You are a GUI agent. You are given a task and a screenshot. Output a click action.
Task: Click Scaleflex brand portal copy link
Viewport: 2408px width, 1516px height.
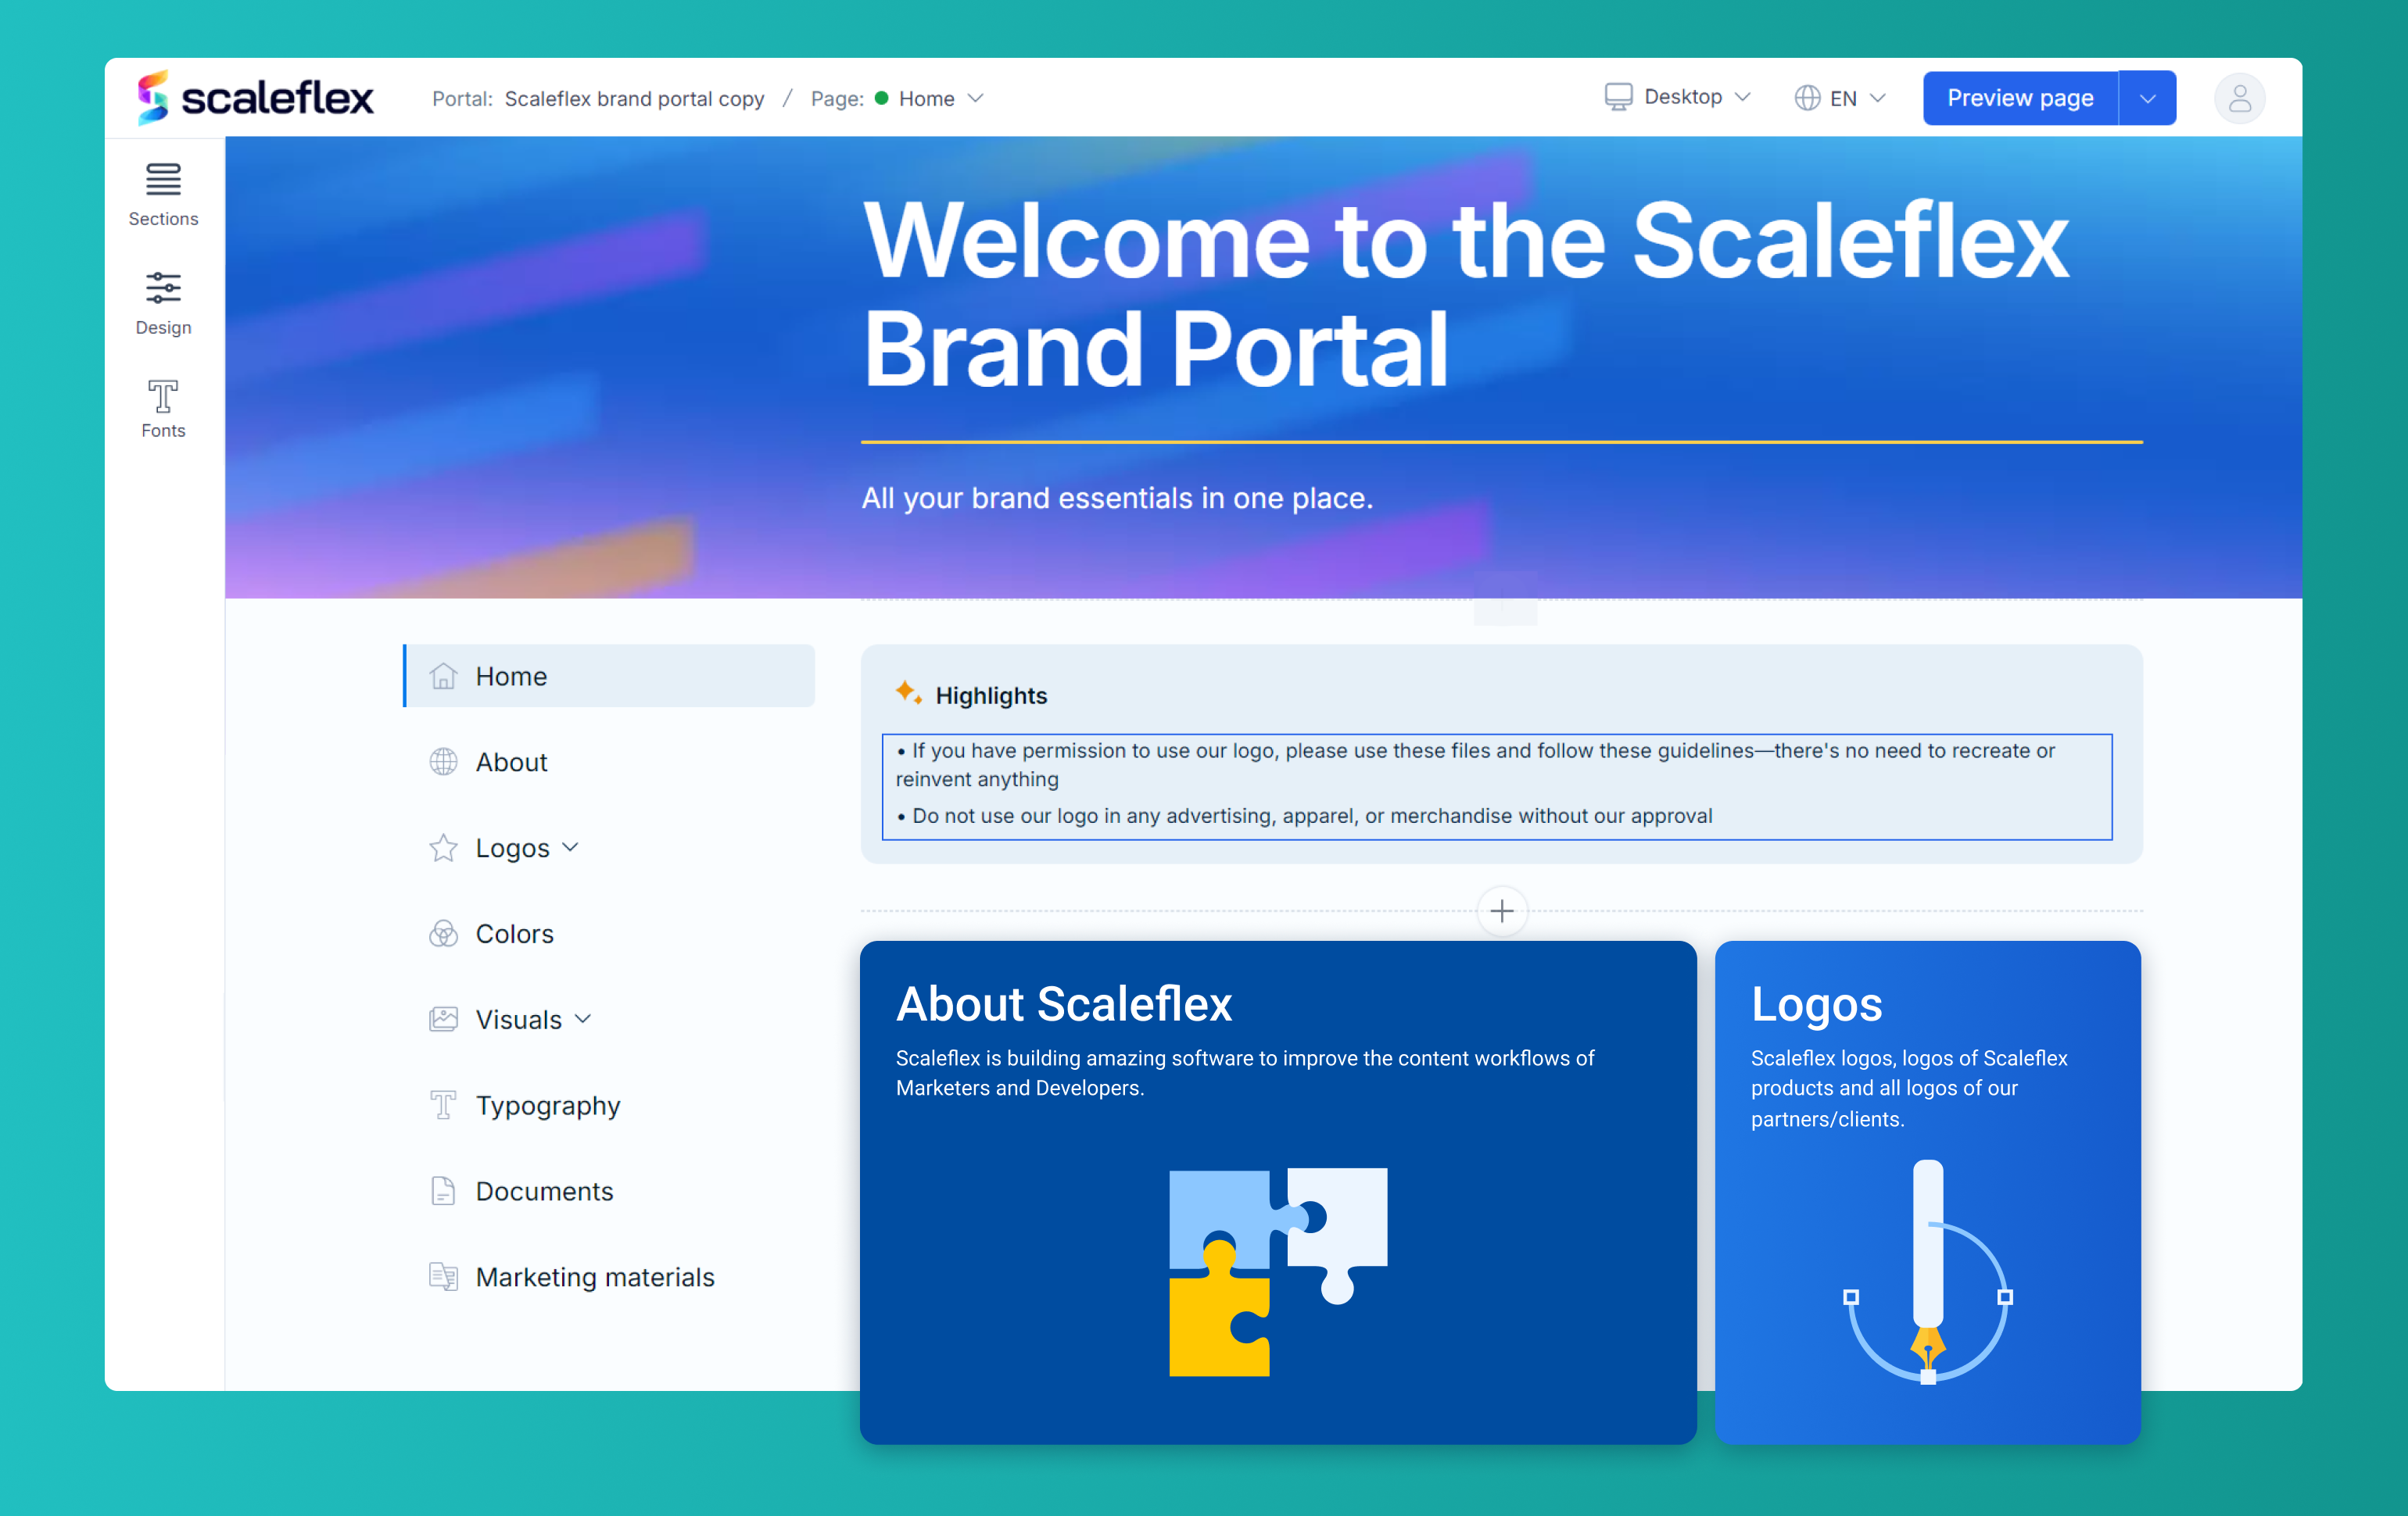tap(634, 98)
